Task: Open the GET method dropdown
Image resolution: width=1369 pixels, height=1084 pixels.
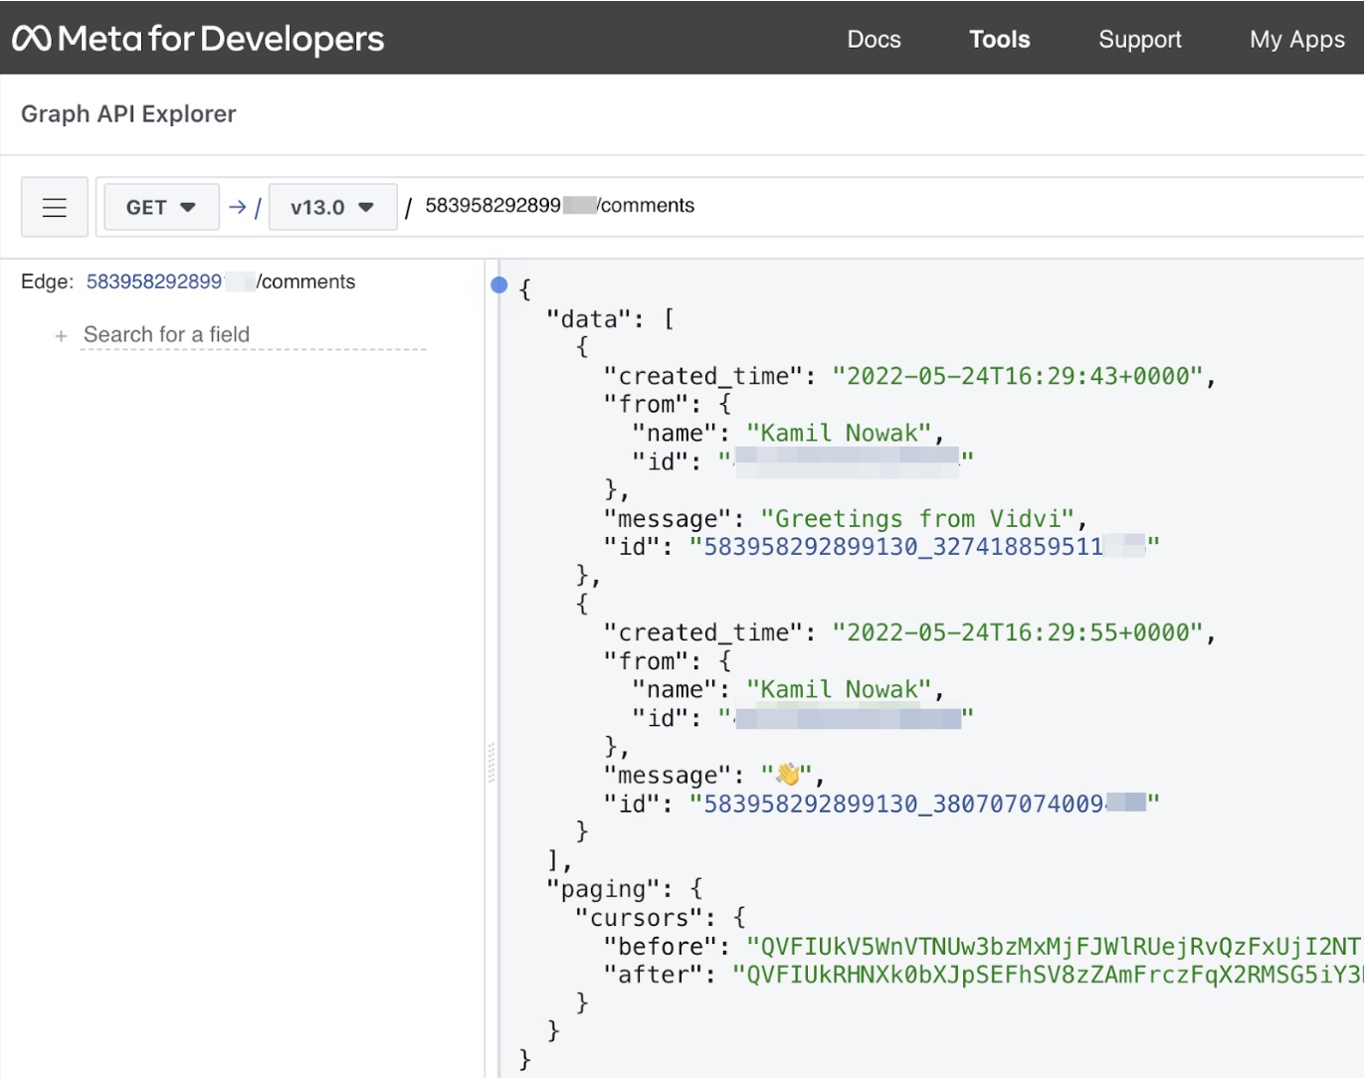Action: point(161,207)
